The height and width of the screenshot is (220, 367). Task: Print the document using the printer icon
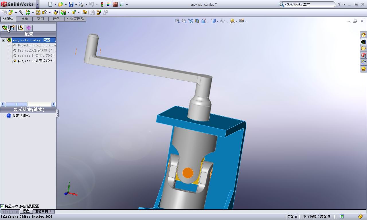click(x=81, y=4)
